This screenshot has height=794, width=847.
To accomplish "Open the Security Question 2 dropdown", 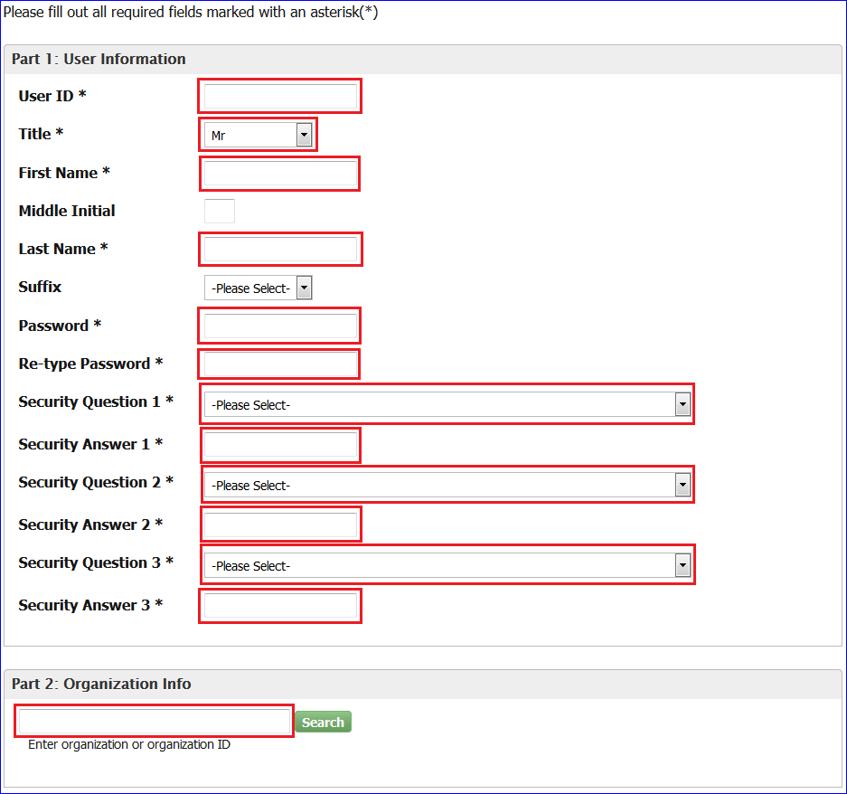I will pos(447,485).
